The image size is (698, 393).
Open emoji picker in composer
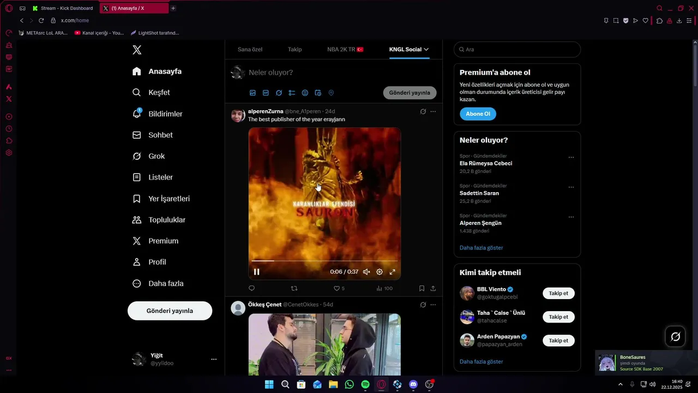305,93
